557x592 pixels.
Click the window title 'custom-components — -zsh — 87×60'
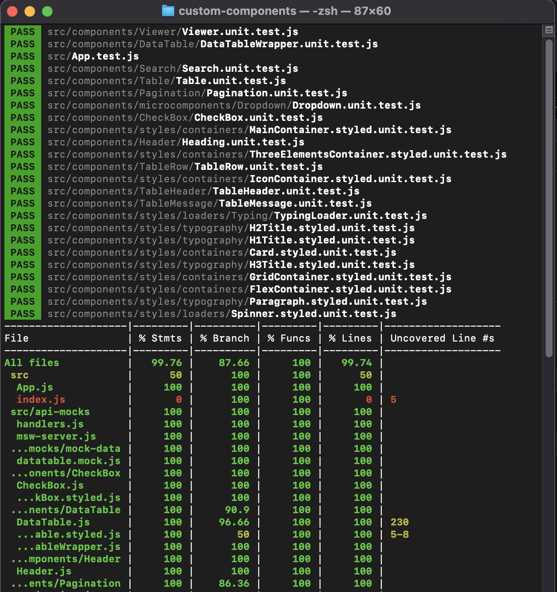click(x=285, y=11)
